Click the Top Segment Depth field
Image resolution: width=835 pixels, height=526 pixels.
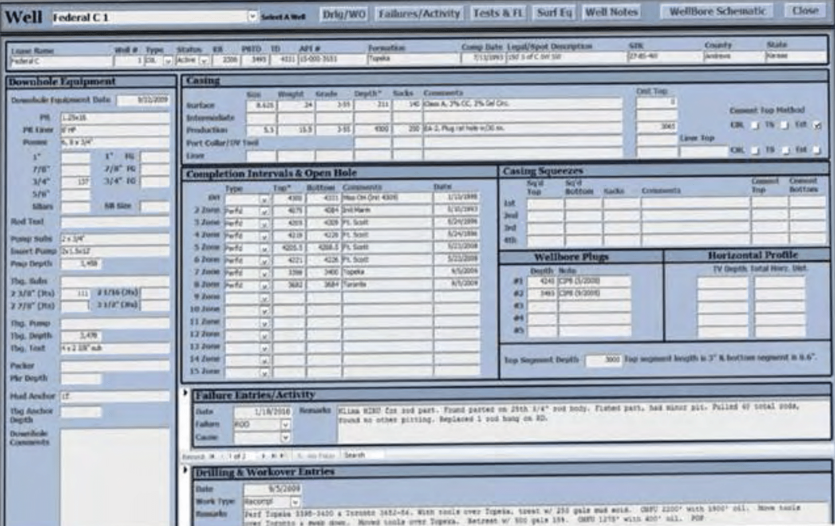pyautogui.click(x=604, y=360)
